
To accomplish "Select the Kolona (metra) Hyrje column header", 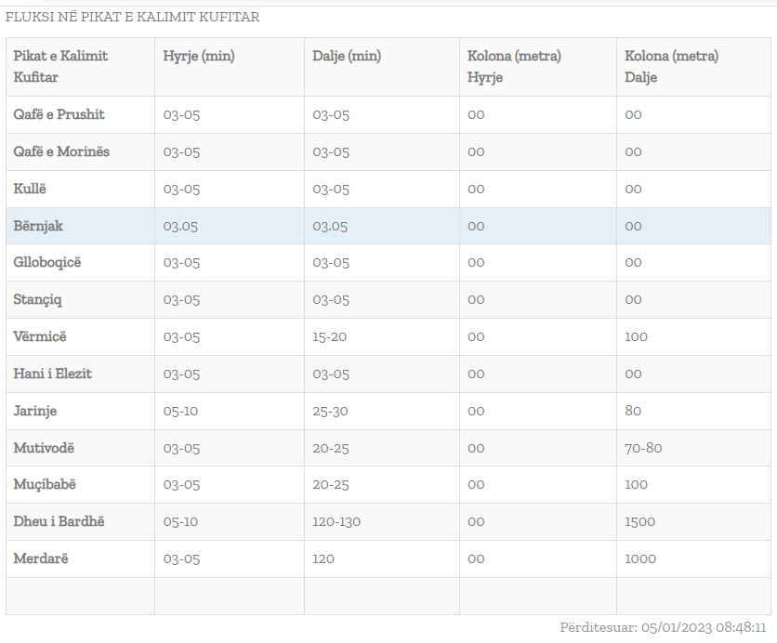I will 514,66.
